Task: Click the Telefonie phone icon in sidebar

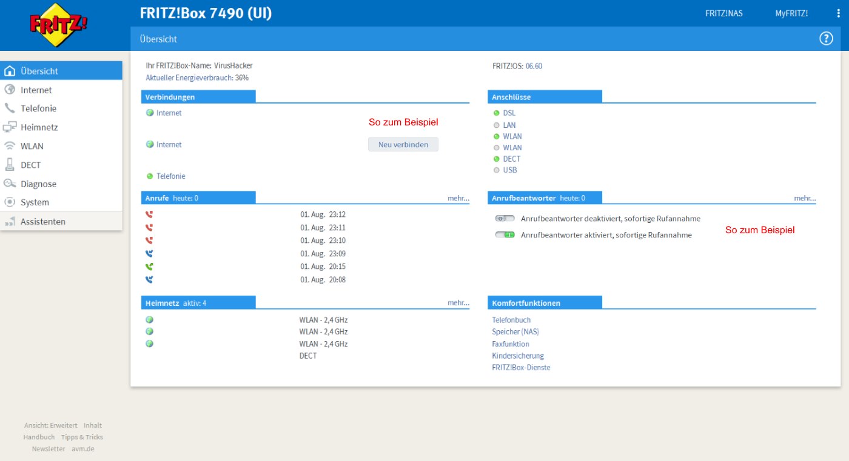Action: pos(10,108)
